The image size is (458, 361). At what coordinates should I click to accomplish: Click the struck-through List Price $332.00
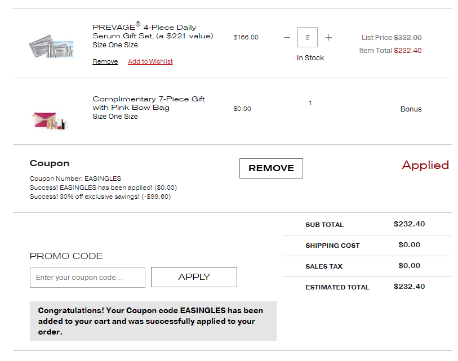click(x=408, y=37)
